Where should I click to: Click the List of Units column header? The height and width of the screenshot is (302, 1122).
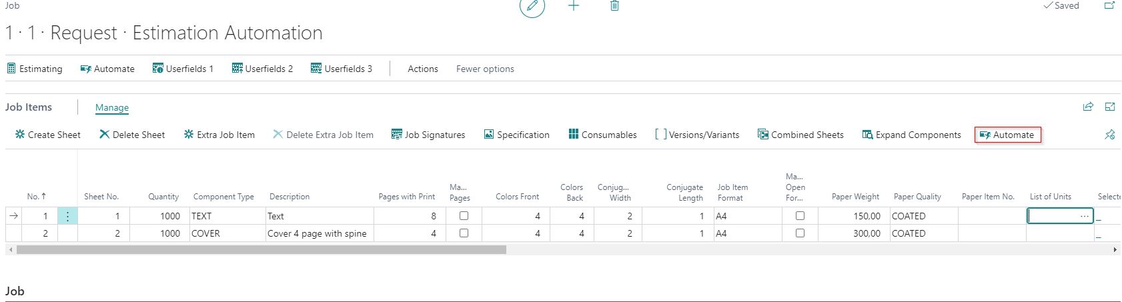[x=1051, y=197]
